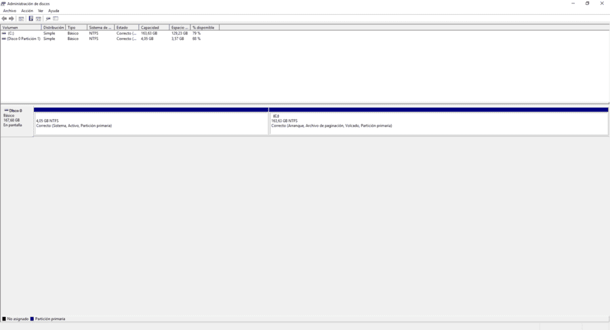Screen dimensions: 610x330
Task: Open the Acción menu
Action: click(x=27, y=11)
